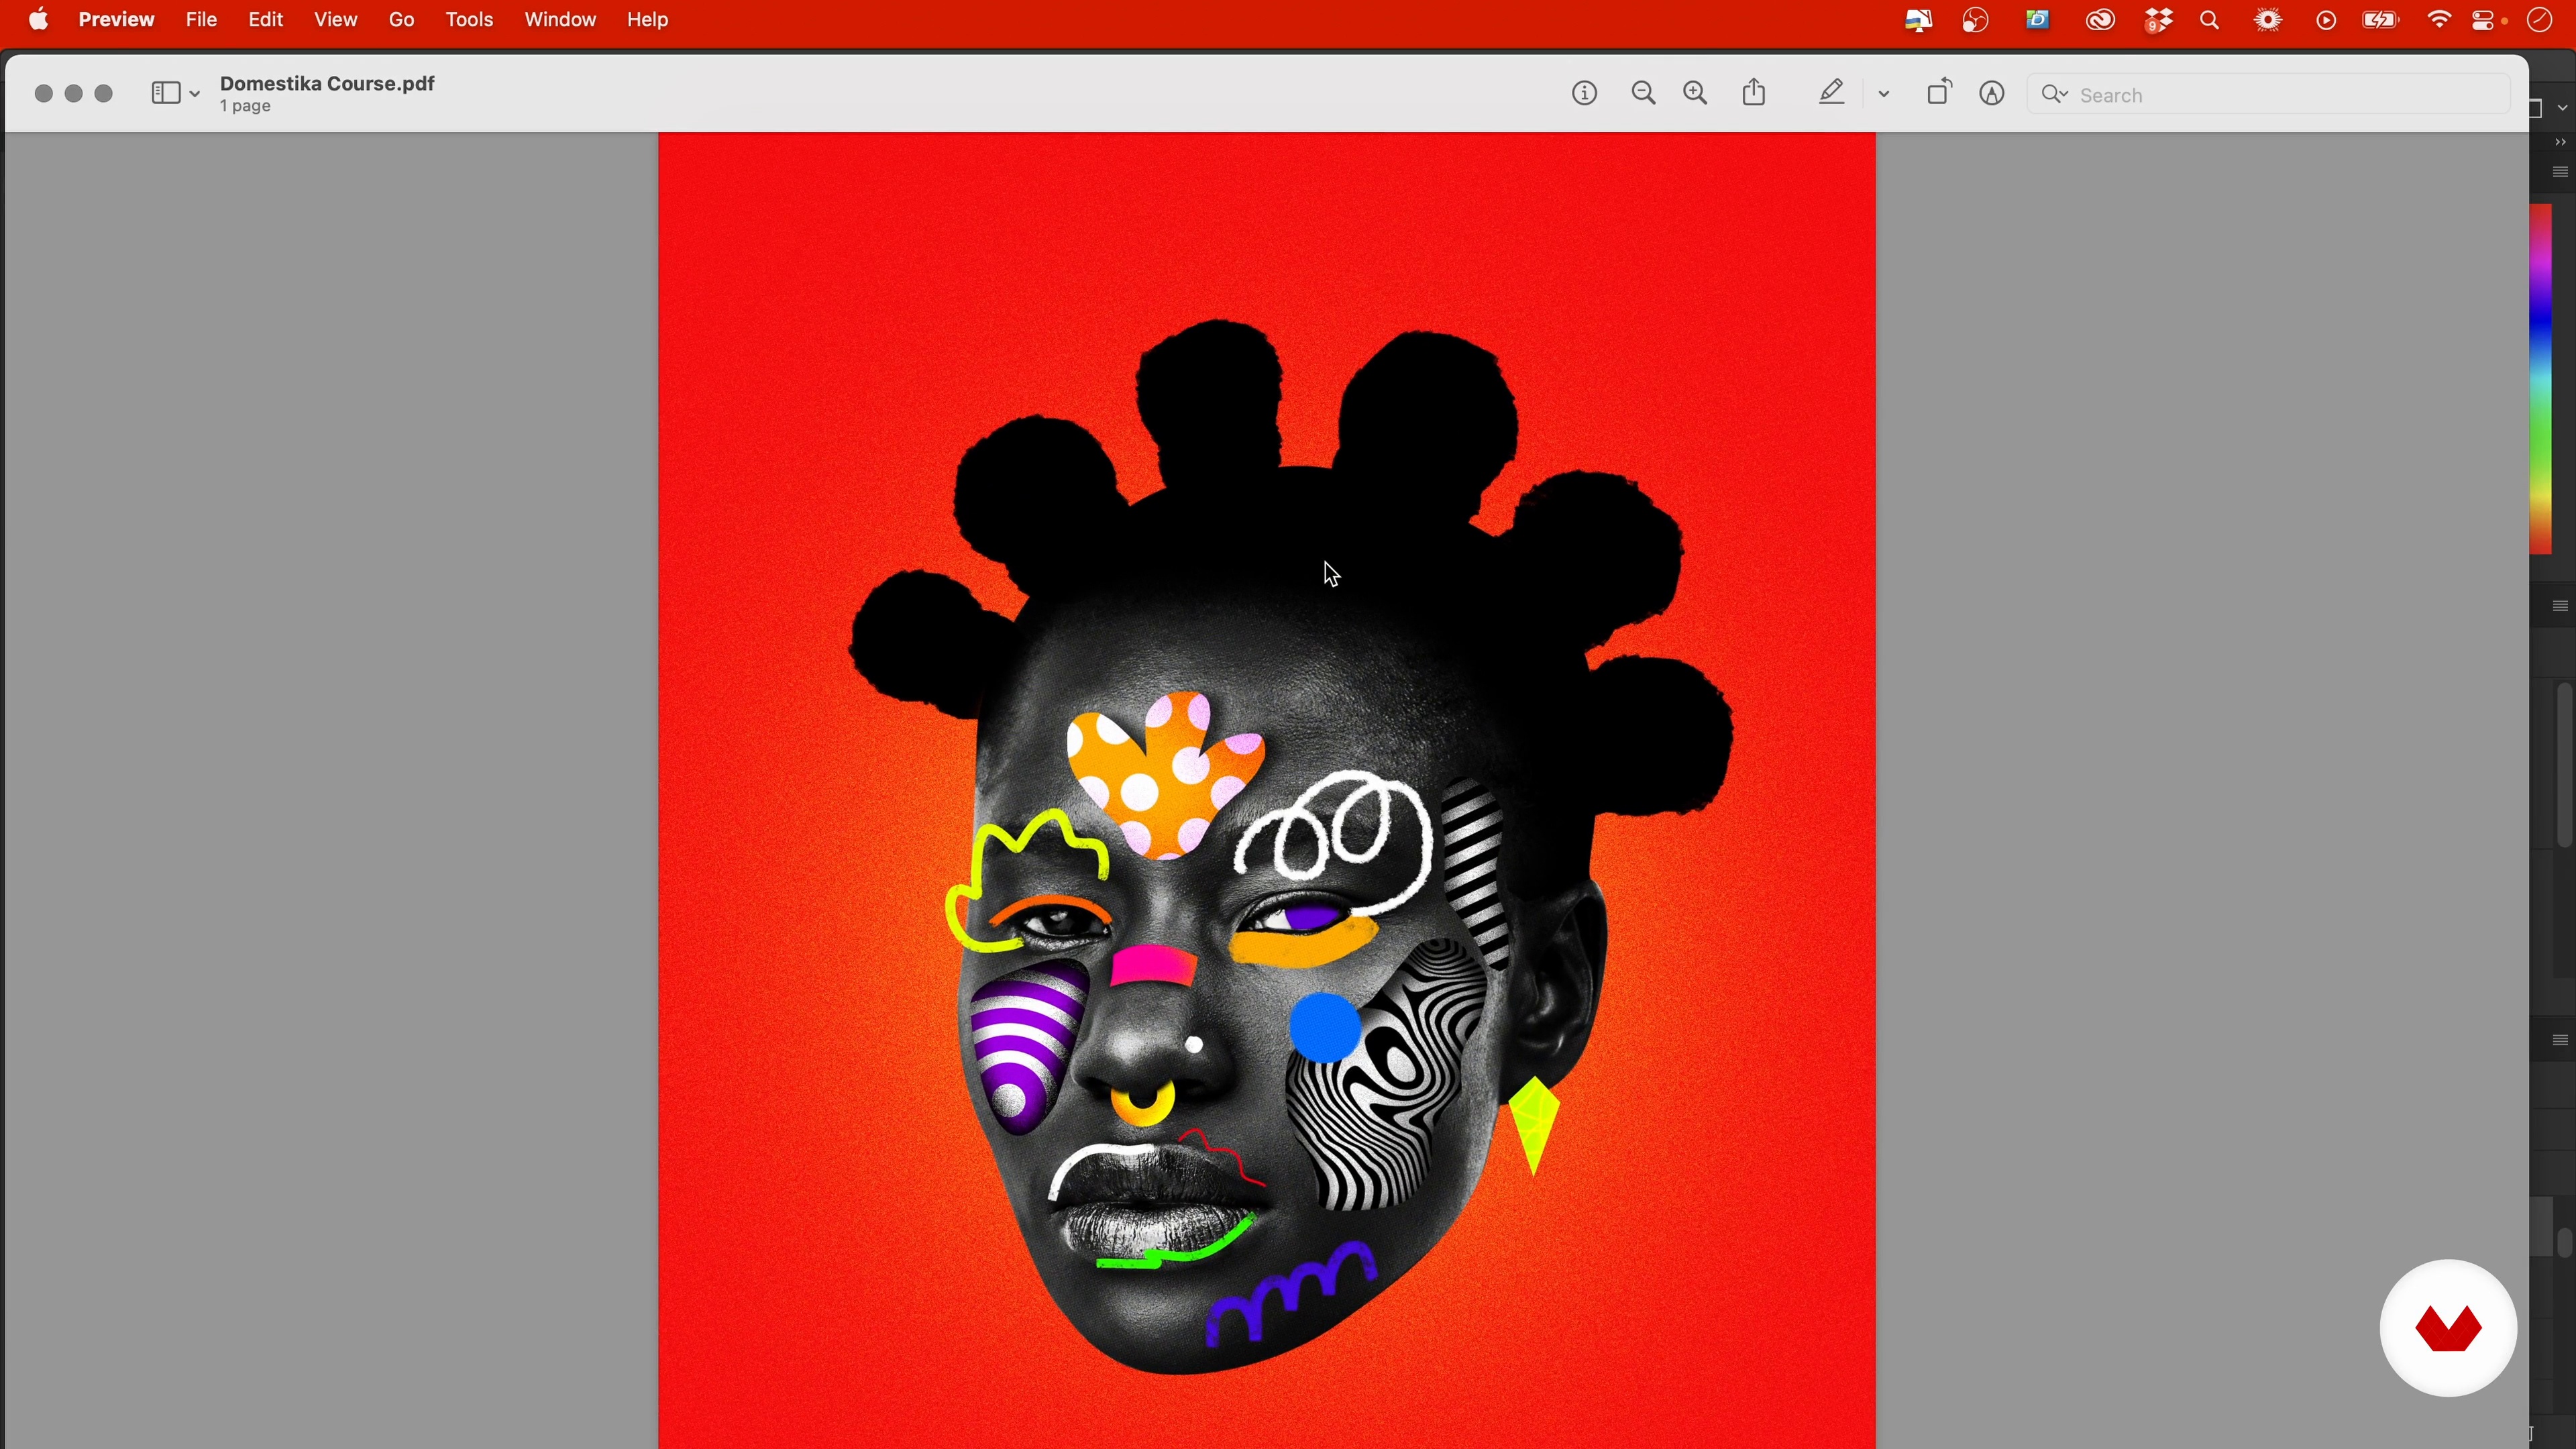Image resolution: width=2576 pixels, height=1449 pixels.
Task: Open the search options magnifier dropdown
Action: point(2055,95)
